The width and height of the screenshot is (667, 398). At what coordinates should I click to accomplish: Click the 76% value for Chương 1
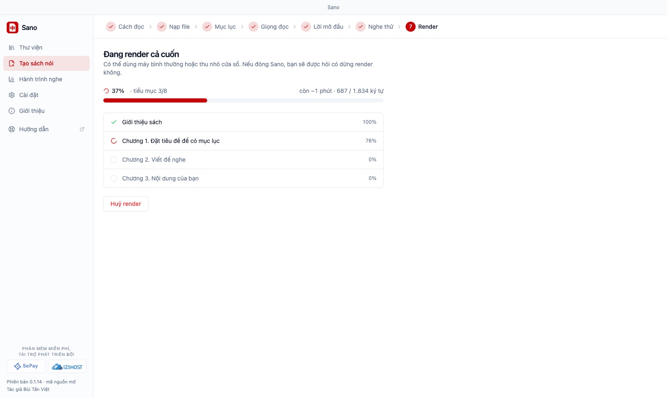(371, 141)
